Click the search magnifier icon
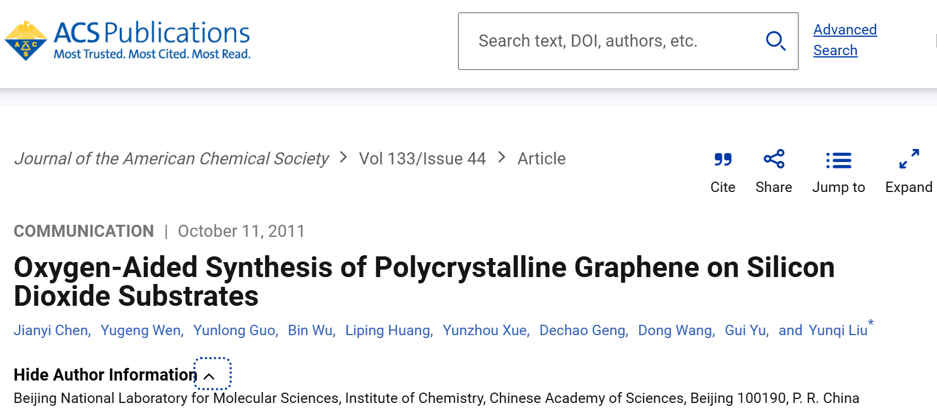Screen dimensions: 937x411 pyautogui.click(x=775, y=41)
